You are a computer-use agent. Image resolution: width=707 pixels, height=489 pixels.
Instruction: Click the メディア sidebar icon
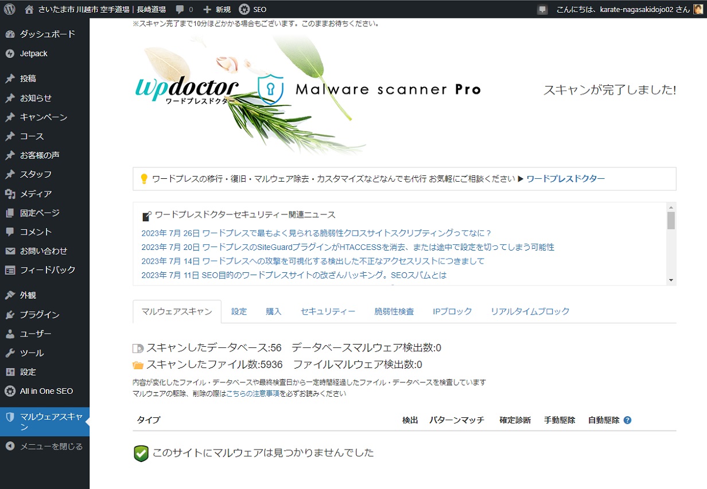(10, 194)
